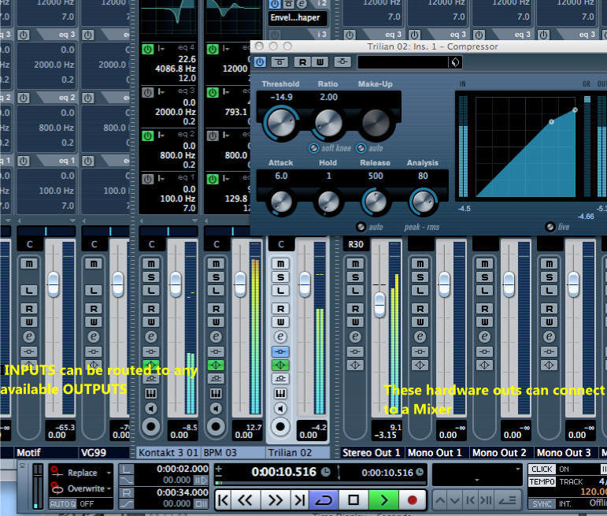Image resolution: width=607 pixels, height=516 pixels.
Task: Open the Replace record mode dropdown
Action: [109, 473]
